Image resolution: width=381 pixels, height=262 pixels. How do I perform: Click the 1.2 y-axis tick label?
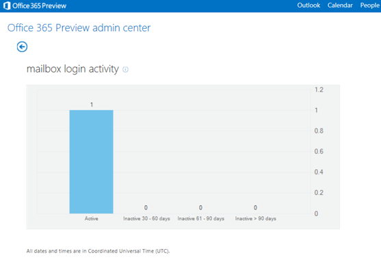tap(319, 90)
